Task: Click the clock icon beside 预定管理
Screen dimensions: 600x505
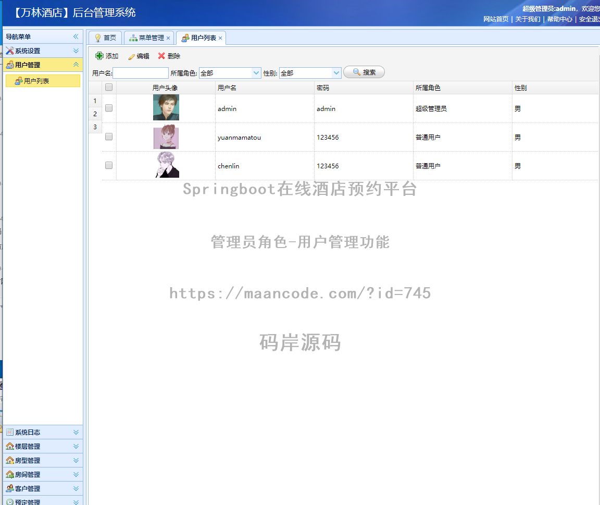Action: click(x=10, y=502)
